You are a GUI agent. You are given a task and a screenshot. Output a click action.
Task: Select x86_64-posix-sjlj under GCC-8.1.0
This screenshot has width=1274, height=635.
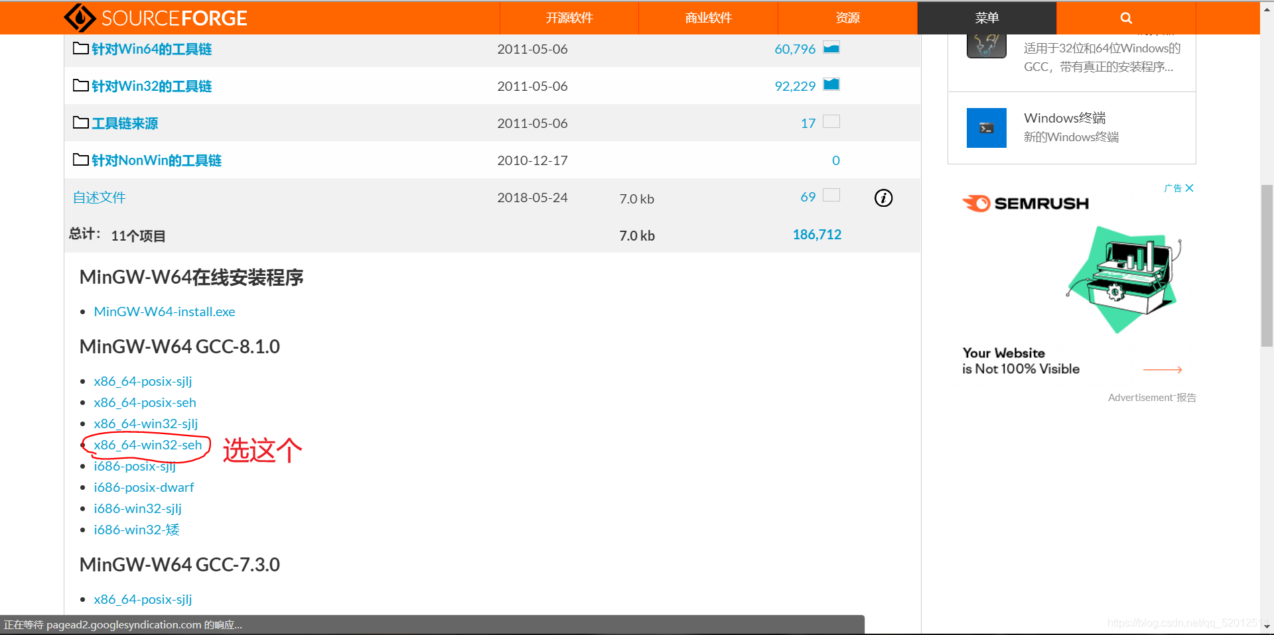click(x=143, y=381)
